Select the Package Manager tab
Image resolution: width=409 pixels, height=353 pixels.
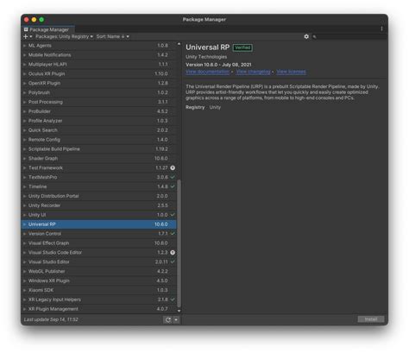click(47, 29)
